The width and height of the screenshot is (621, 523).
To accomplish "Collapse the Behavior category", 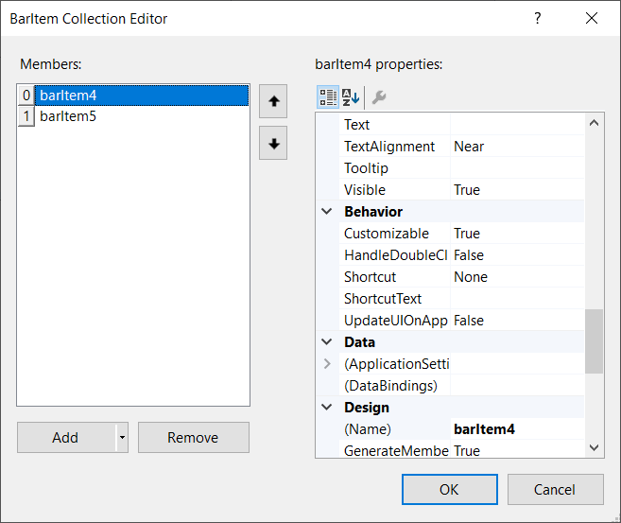I will [327, 212].
